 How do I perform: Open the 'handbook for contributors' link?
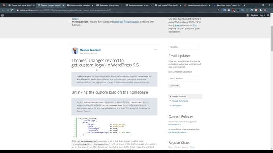[126, 22]
